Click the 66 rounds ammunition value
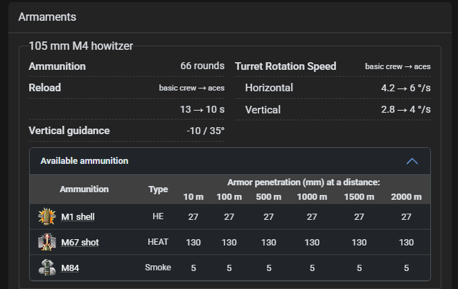 coord(202,66)
